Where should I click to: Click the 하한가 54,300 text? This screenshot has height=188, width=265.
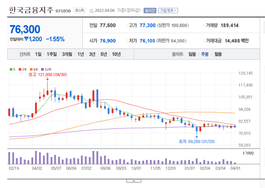pyautogui.click(x=171, y=41)
